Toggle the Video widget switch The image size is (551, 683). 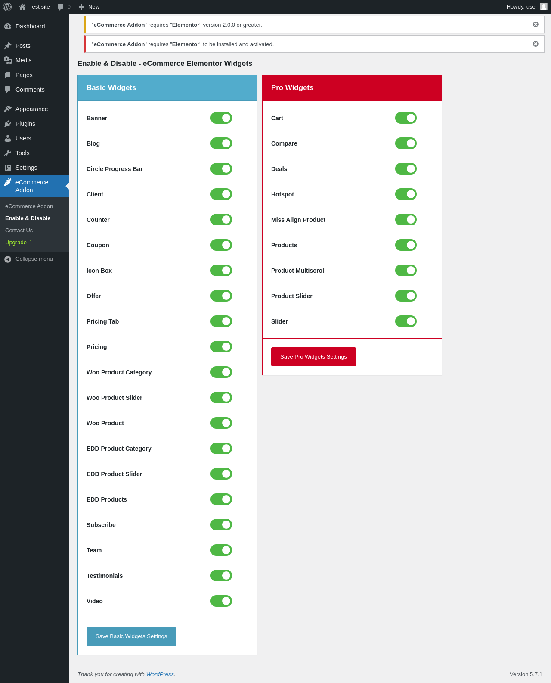point(221,601)
